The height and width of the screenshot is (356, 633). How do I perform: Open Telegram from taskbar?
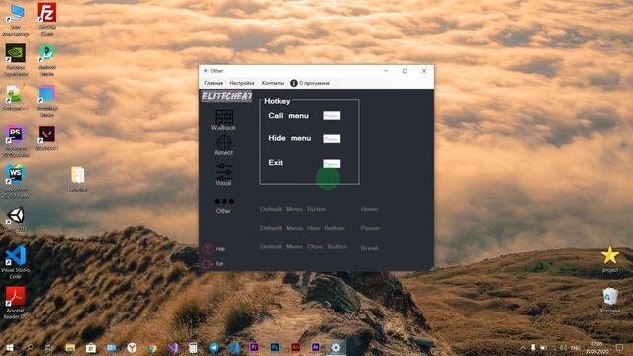tap(214, 347)
